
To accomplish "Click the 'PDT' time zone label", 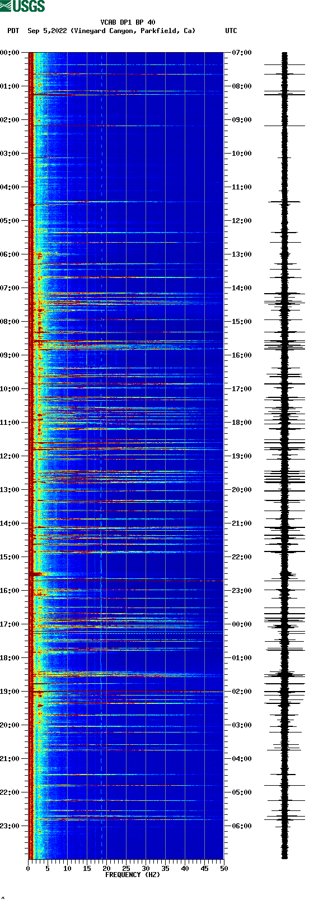I will tap(13, 31).
